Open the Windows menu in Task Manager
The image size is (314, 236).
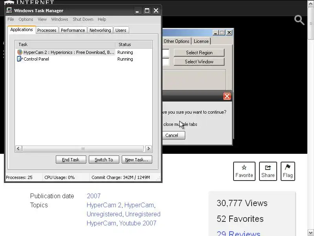tap(60, 19)
